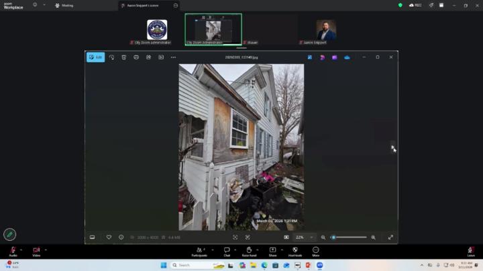Open the See more (three dots) menu

173,58
